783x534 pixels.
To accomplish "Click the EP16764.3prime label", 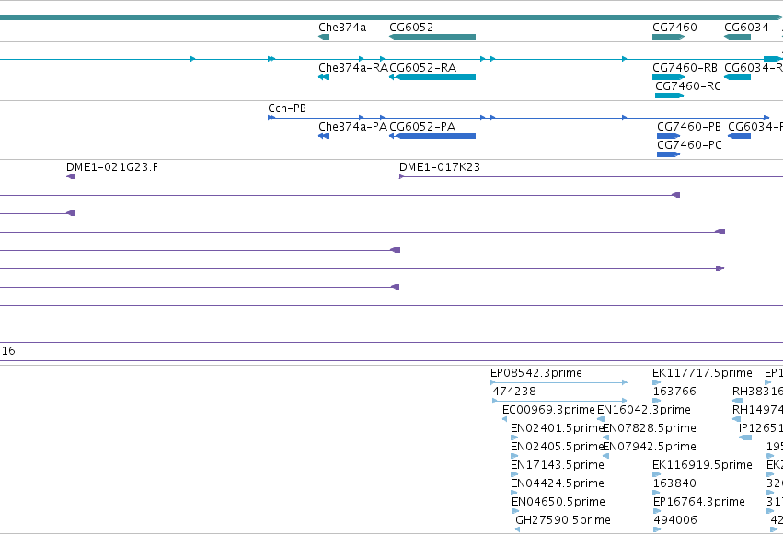I will point(699,502).
